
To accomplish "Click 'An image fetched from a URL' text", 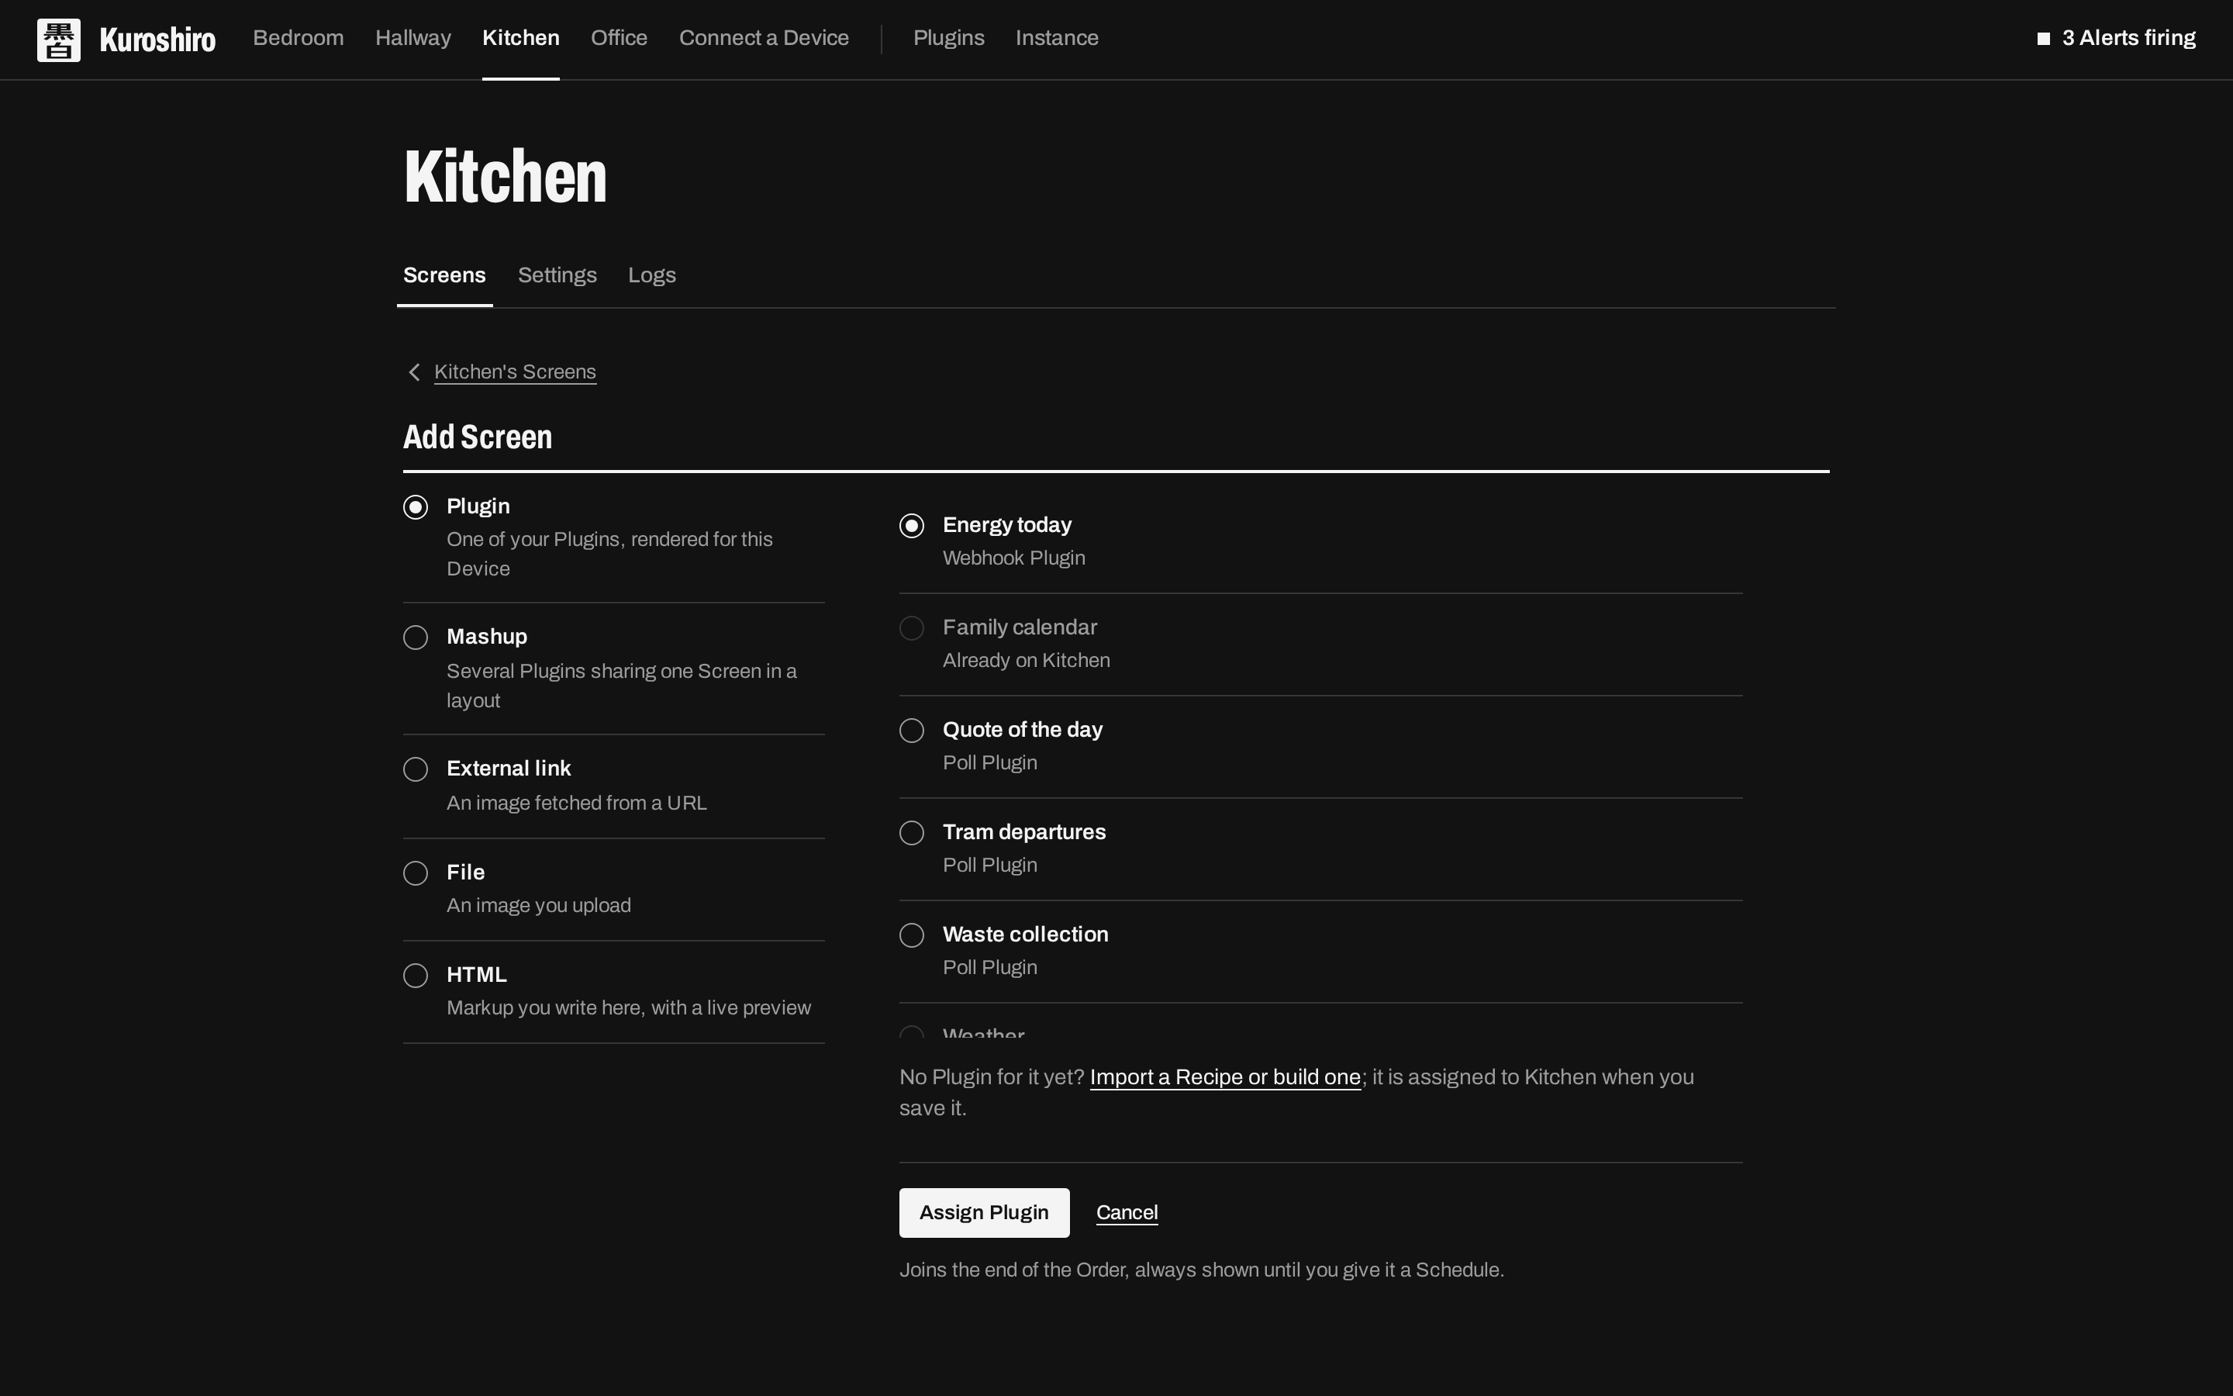I will point(577,803).
